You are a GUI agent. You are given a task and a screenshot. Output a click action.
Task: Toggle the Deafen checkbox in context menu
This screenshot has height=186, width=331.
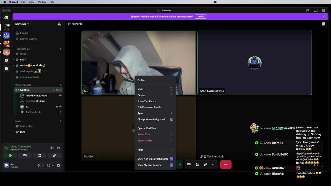tap(171, 95)
